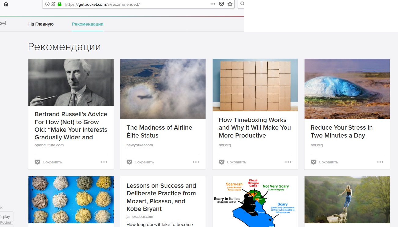The width and height of the screenshot is (398, 227).
Task: Select the Рекомендации tab
Action: 88,24
